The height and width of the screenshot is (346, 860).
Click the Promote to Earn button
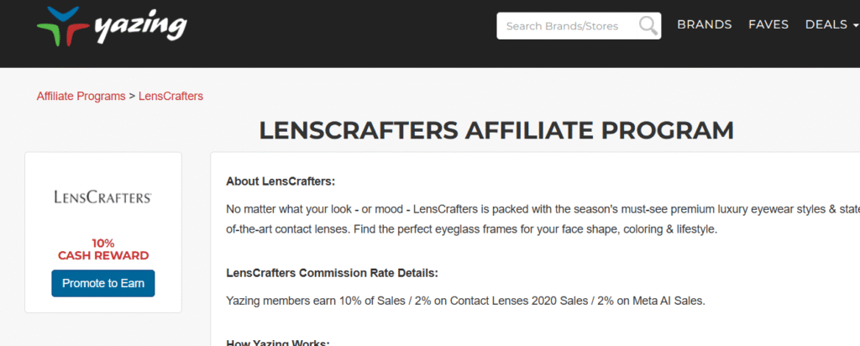coord(103,284)
